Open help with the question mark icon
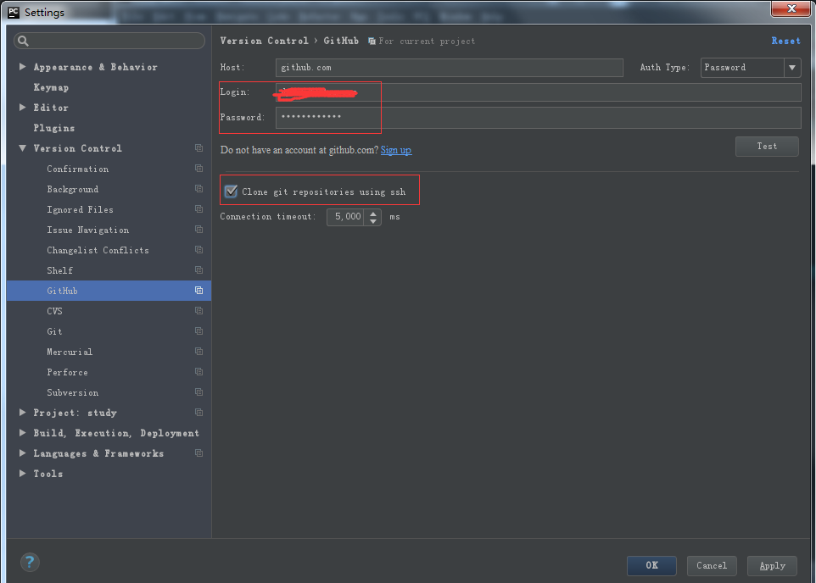 (x=30, y=562)
